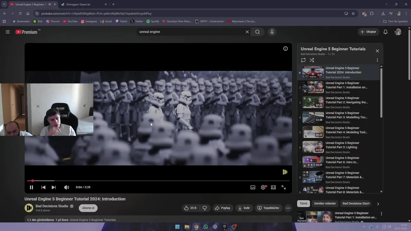This screenshot has width=411, height=231.
Task: Click Oluştur create button
Action: 369,32
